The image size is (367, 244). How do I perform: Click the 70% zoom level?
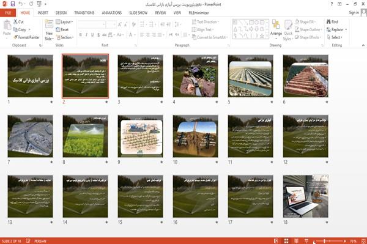(x=353, y=241)
